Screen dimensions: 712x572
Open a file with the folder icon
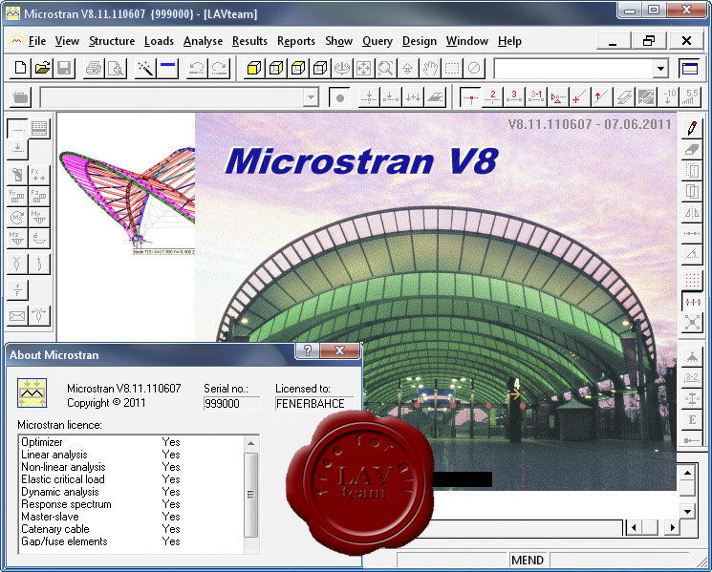[42, 69]
